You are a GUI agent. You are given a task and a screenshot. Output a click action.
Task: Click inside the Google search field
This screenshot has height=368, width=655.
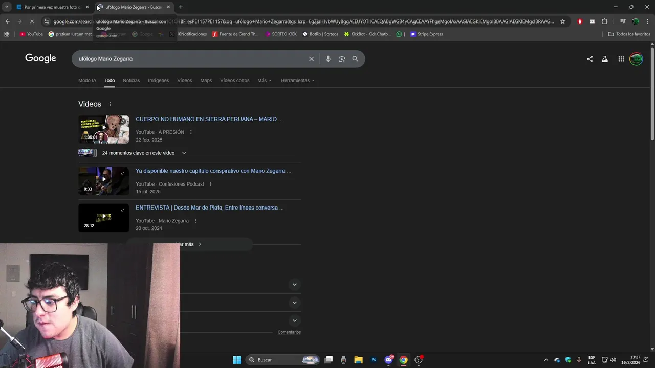[x=192, y=59]
